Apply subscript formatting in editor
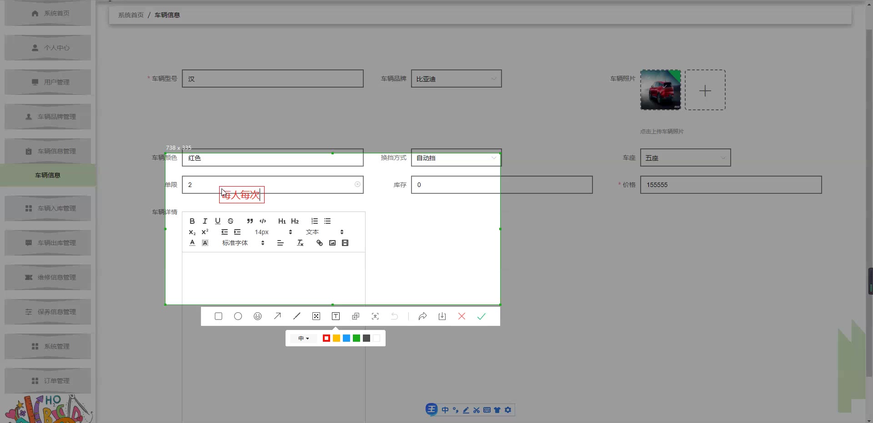 pyautogui.click(x=192, y=232)
